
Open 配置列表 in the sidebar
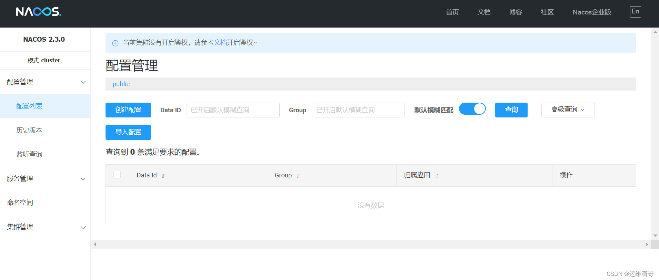click(45, 106)
